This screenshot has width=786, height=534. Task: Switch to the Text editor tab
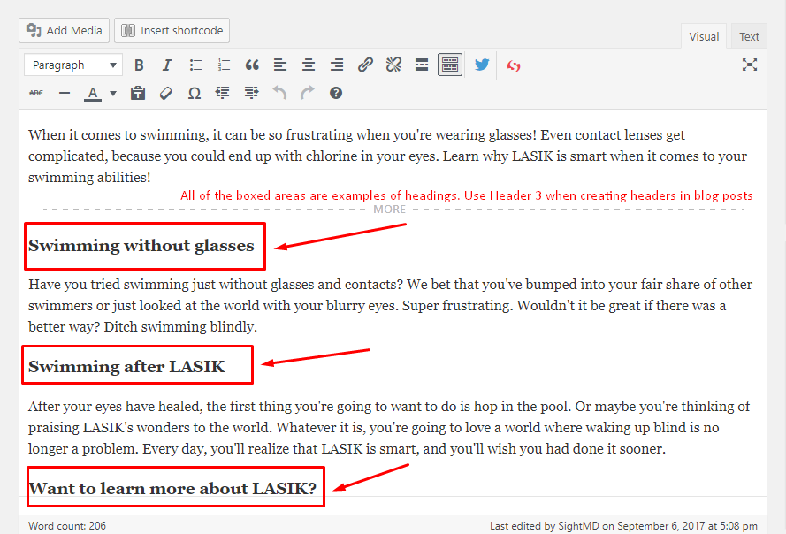[748, 36]
